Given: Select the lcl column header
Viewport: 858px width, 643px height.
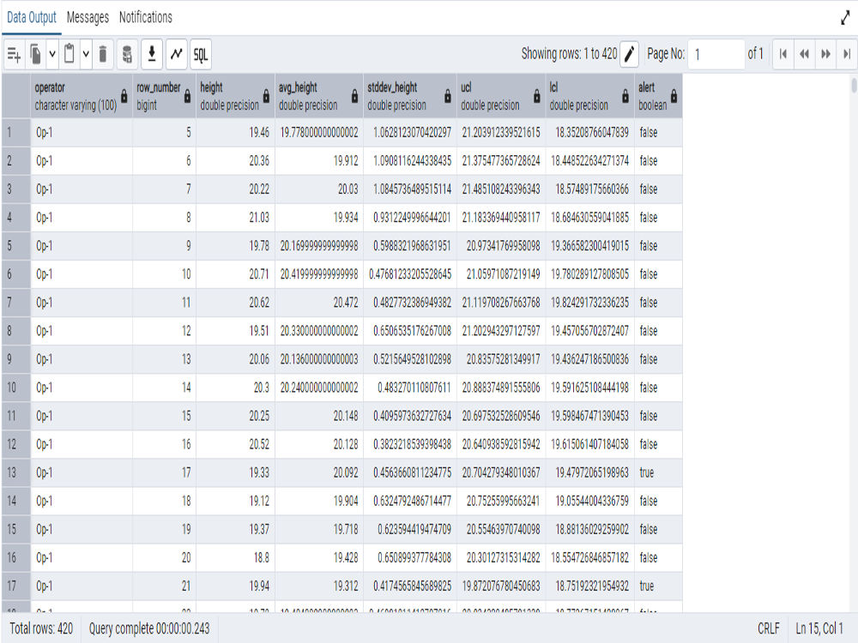Looking at the screenshot, I should [590, 96].
